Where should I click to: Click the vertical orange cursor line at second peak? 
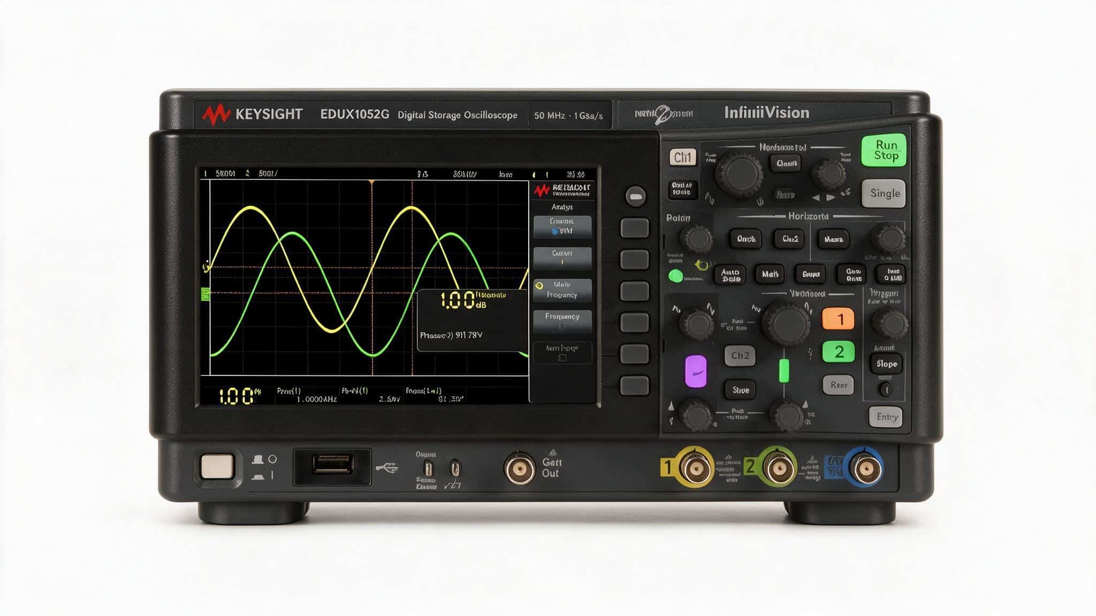tap(412, 278)
